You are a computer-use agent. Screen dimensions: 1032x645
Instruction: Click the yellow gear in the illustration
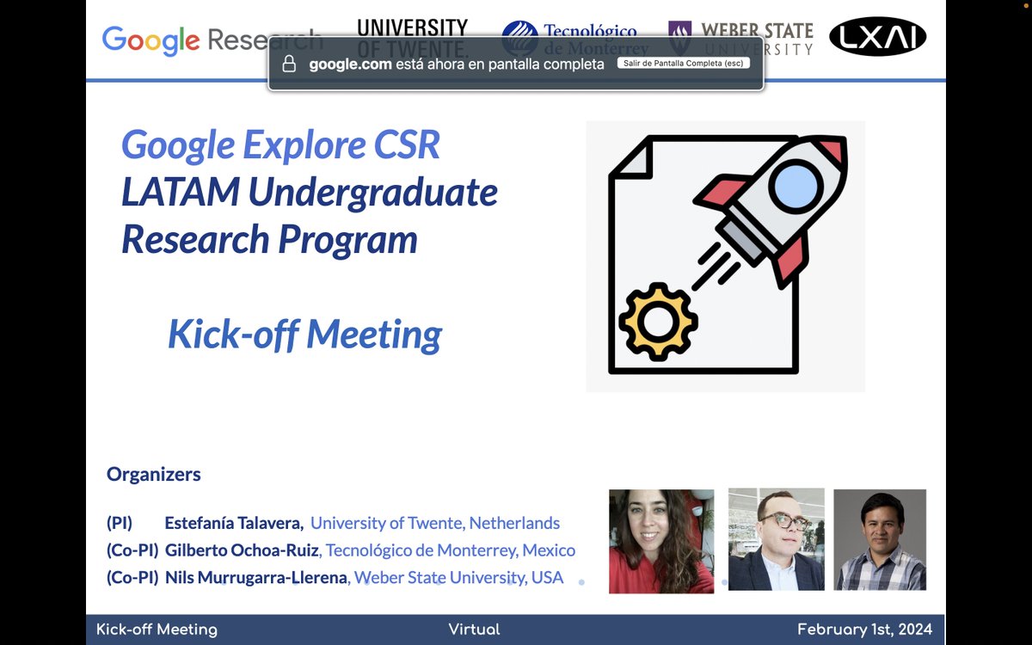point(659,322)
